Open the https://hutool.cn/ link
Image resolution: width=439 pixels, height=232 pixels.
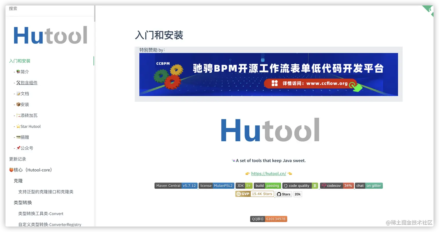pos(269,173)
